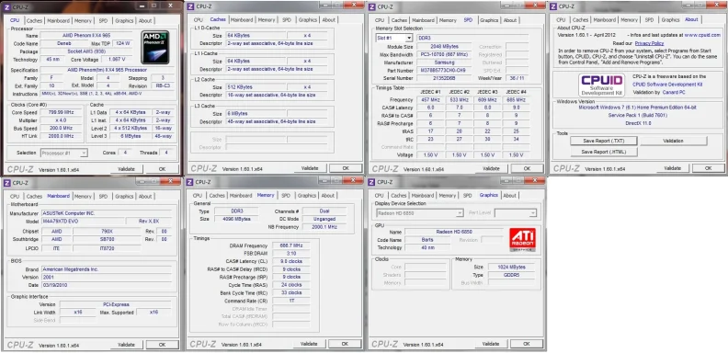The width and height of the screenshot is (728, 353).
Task: Open the Privacy Policy link
Action: (x=649, y=43)
